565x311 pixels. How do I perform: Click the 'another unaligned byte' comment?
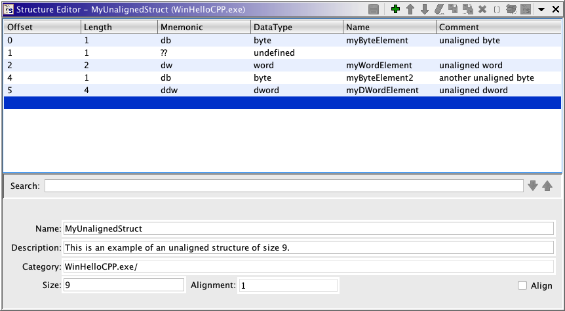coord(499,77)
